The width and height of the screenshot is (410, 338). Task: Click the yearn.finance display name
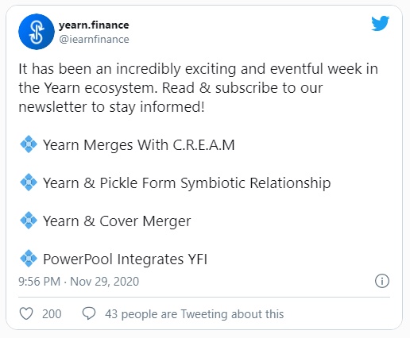tap(94, 25)
